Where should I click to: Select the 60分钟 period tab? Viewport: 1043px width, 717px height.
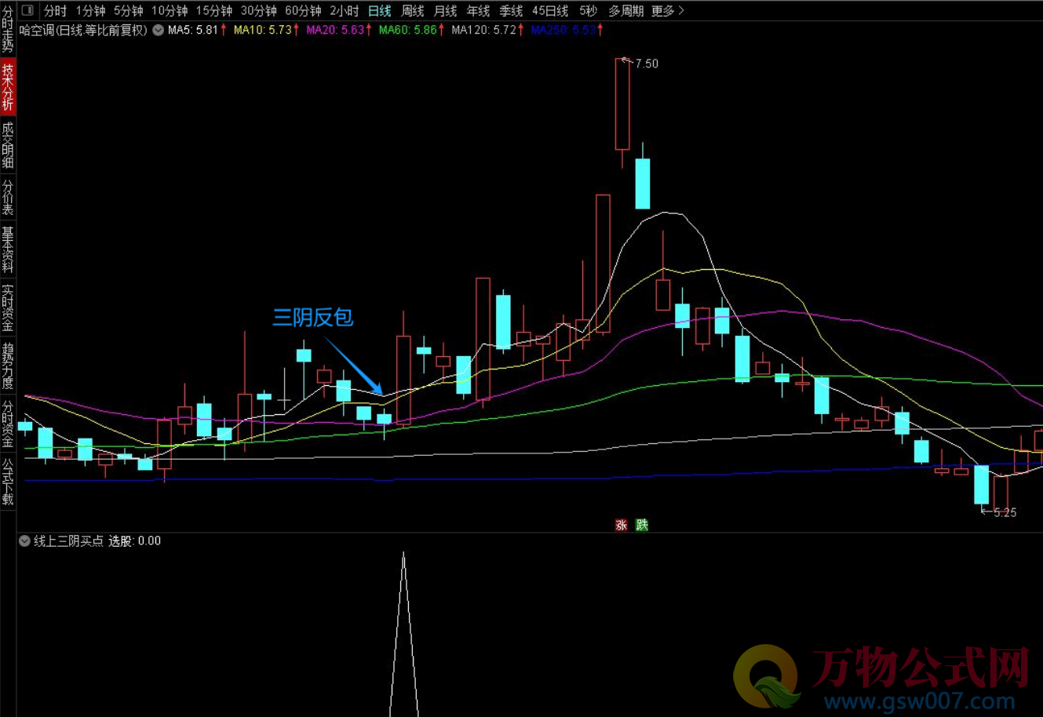(303, 11)
